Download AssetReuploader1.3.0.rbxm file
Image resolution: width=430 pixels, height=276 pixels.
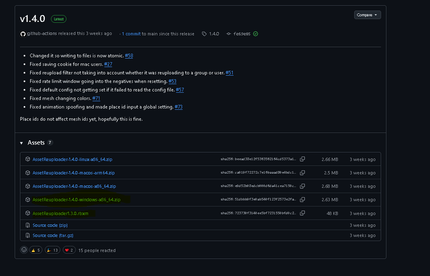point(60,213)
